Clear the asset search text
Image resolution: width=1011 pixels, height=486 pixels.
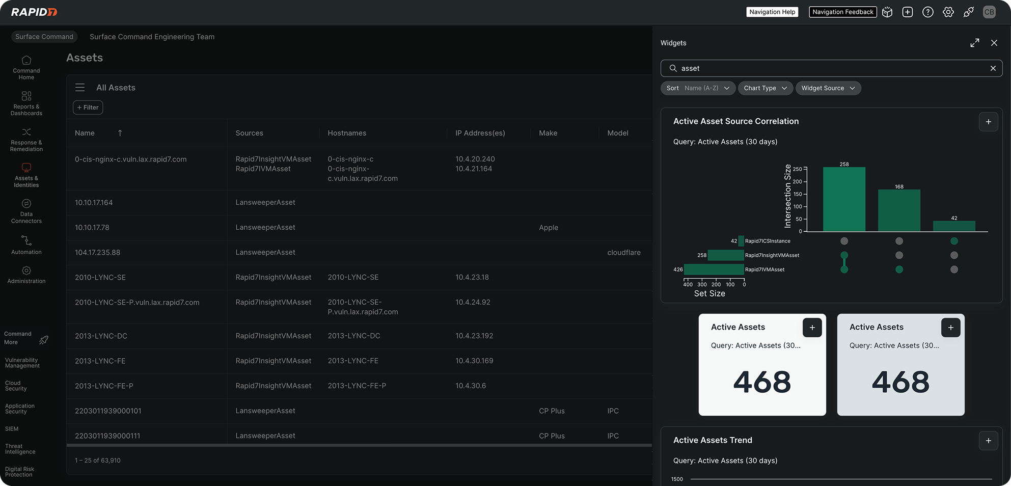pyautogui.click(x=993, y=68)
